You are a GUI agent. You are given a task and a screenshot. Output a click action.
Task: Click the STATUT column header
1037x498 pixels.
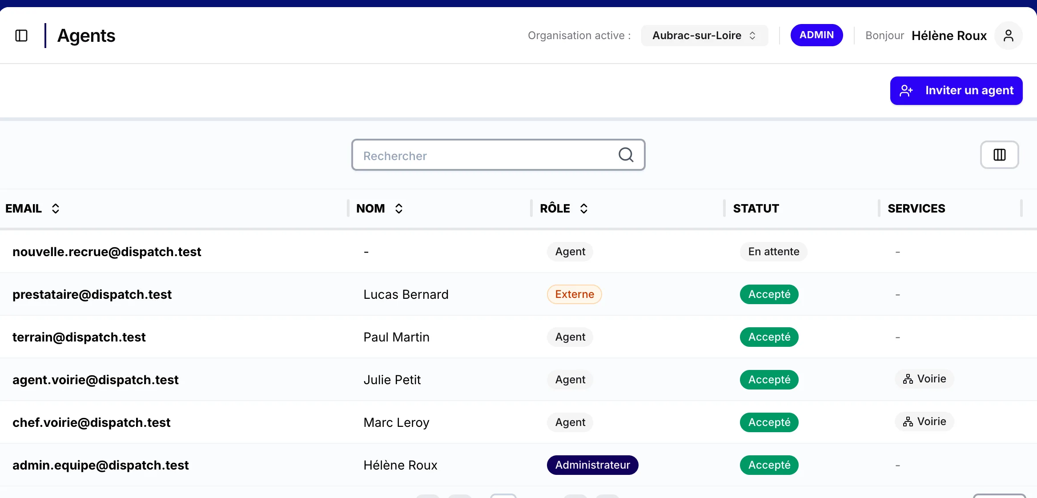[756, 209]
